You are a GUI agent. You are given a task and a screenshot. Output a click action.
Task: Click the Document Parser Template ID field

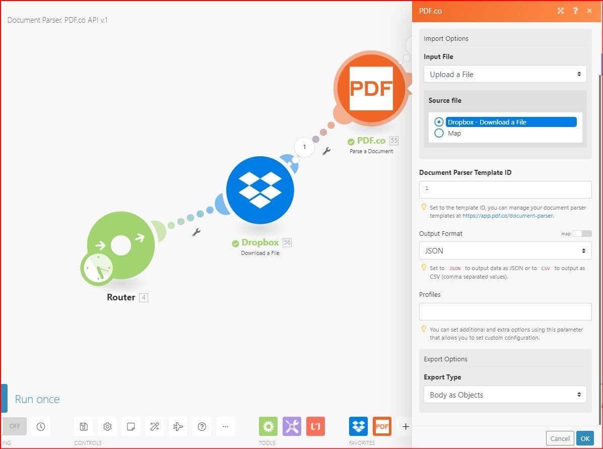pyautogui.click(x=505, y=189)
